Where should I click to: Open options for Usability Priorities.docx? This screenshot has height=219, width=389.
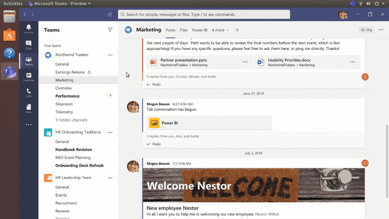pos(352,62)
